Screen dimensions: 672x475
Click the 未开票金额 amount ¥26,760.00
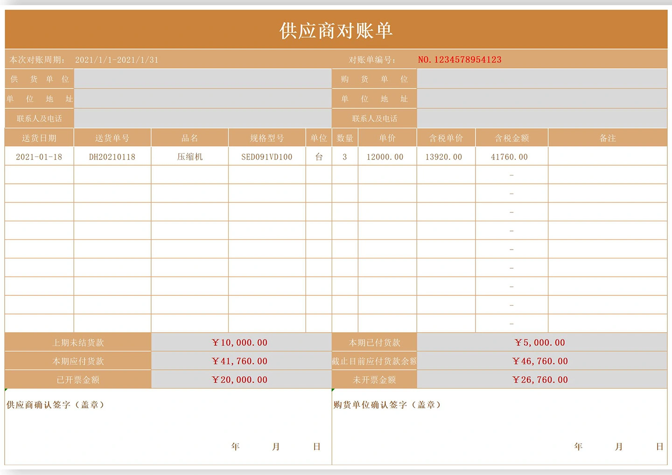pos(540,380)
